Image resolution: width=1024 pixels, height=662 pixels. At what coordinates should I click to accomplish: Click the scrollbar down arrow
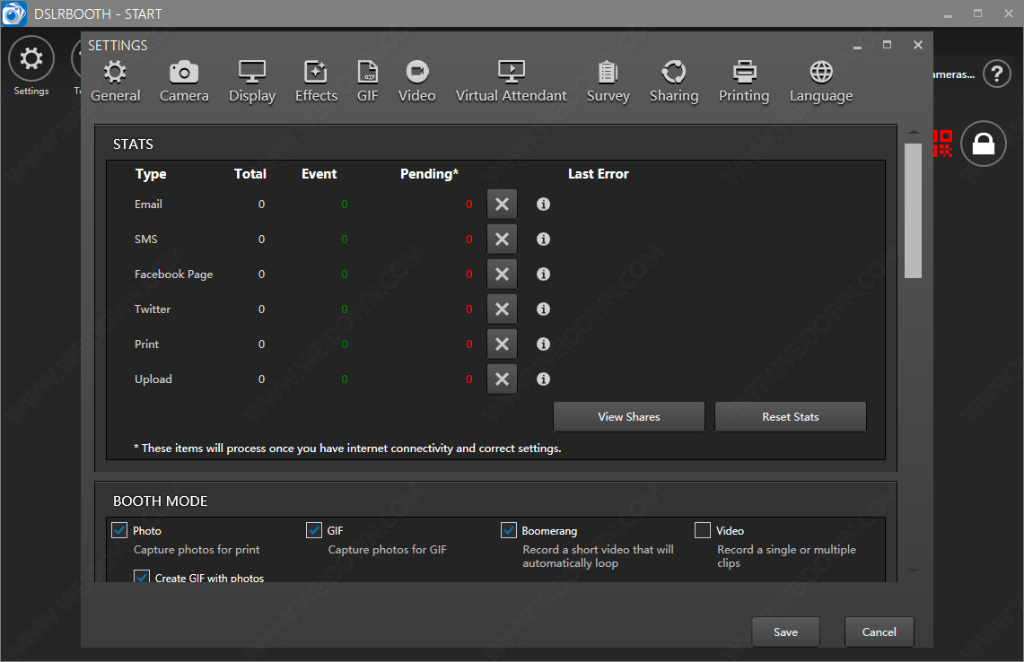coord(913,571)
